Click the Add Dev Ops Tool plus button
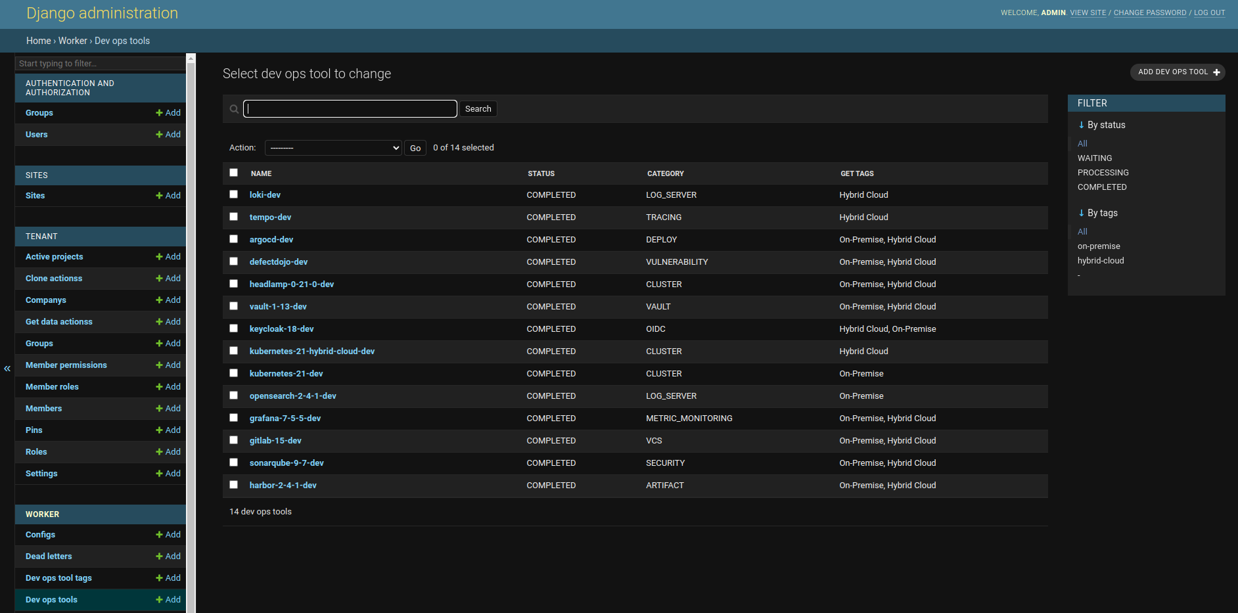 [x=1178, y=72]
